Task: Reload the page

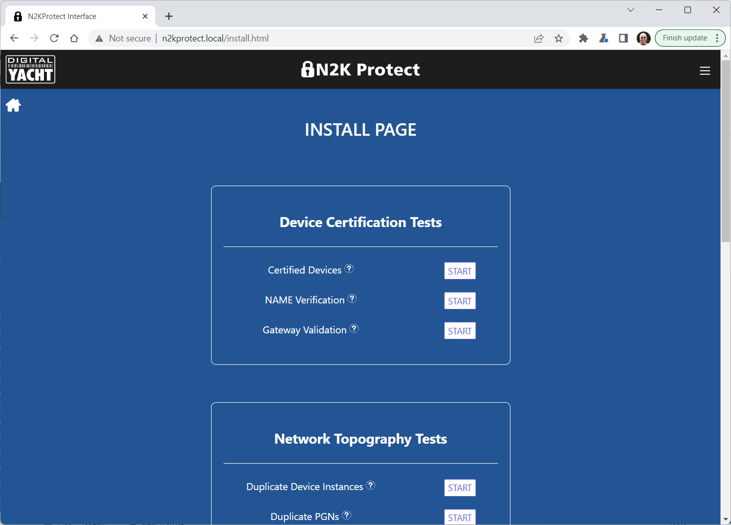Action: coord(54,38)
